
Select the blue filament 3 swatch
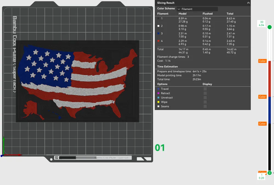158,33
